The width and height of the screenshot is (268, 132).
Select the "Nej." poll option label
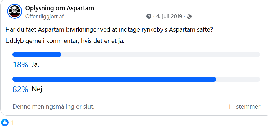click(x=38, y=89)
